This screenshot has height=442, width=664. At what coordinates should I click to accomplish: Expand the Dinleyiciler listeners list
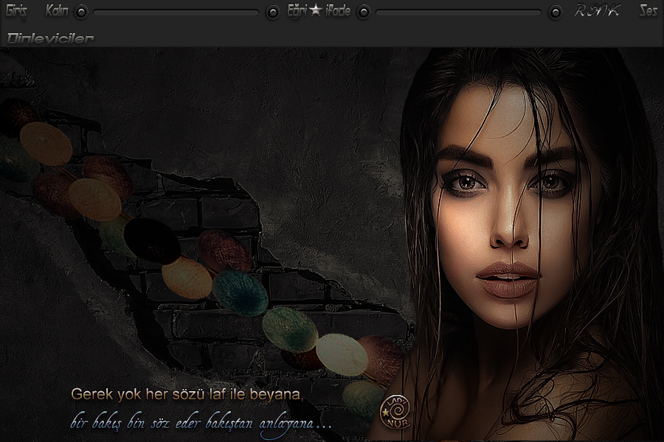coord(49,38)
